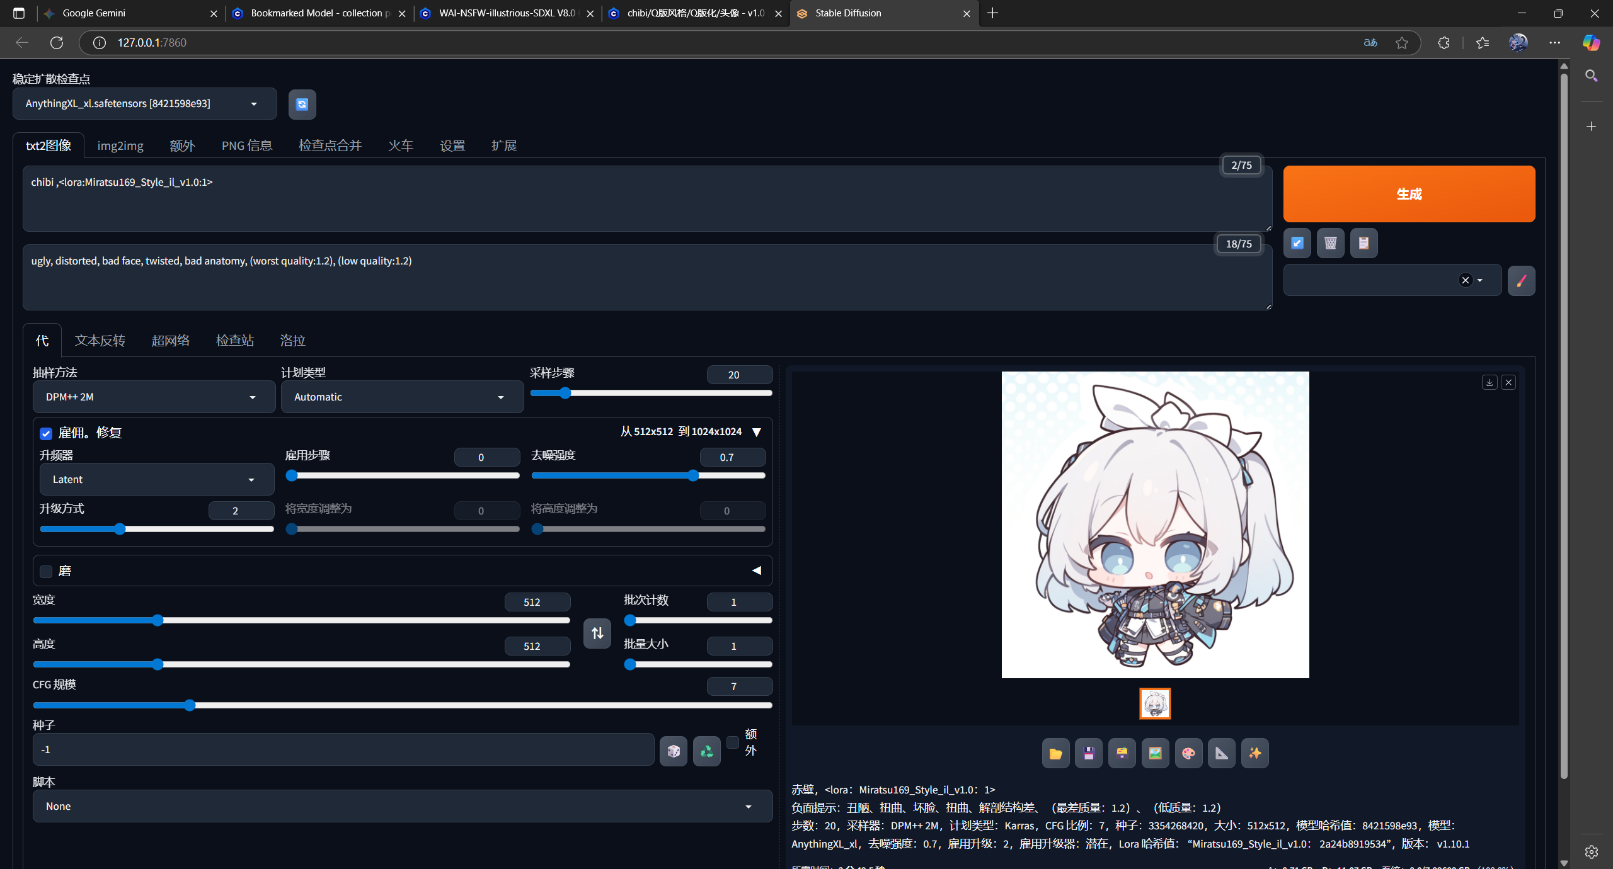This screenshot has height=869, width=1613.
Task: Send image to inpaint palette icon
Action: click(x=1188, y=753)
